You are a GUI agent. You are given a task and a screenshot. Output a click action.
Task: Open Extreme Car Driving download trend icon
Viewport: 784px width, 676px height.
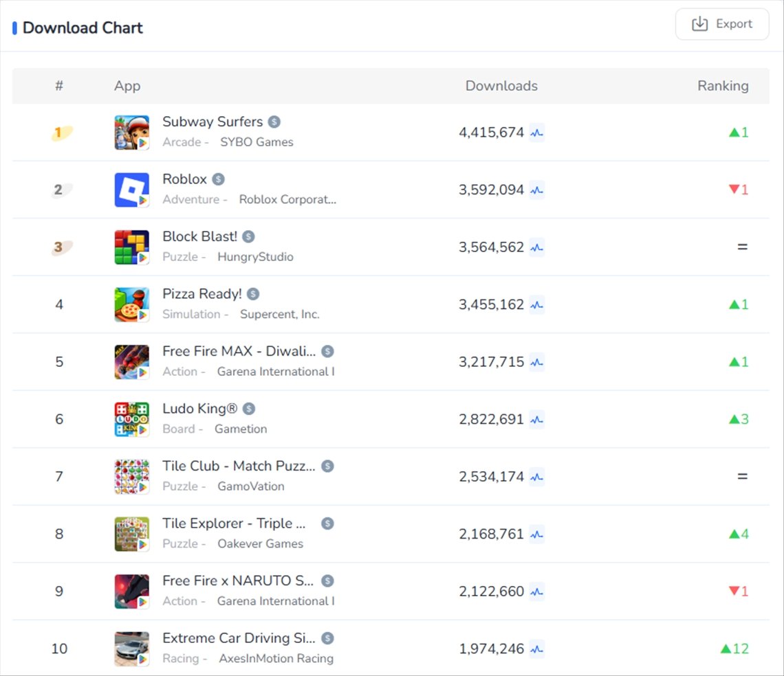point(537,649)
